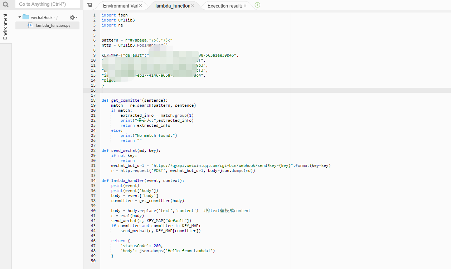Click "print(event['body'])" line
This screenshot has height=269, width=451.
135,191
